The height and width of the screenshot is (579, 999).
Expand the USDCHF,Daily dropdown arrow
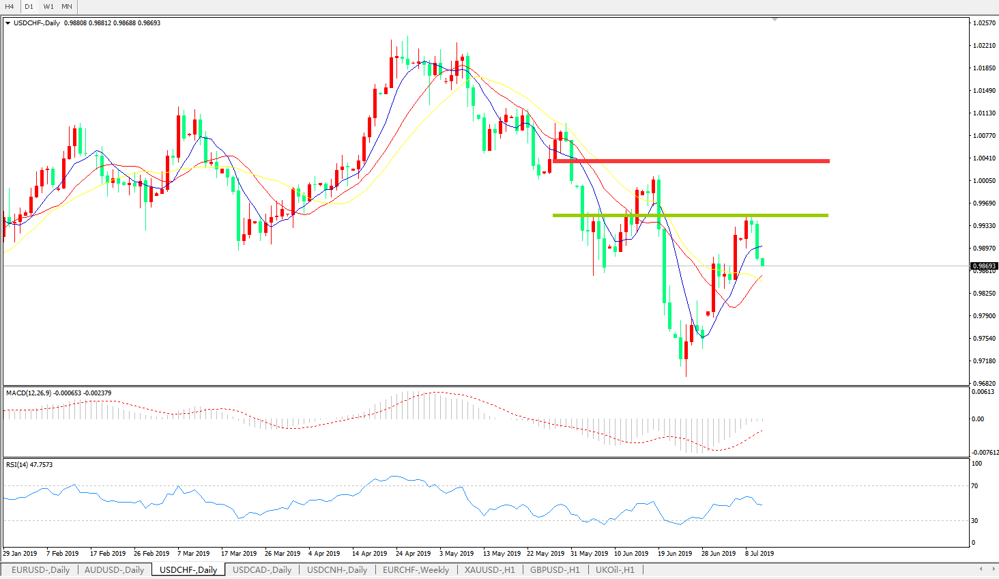(8, 23)
